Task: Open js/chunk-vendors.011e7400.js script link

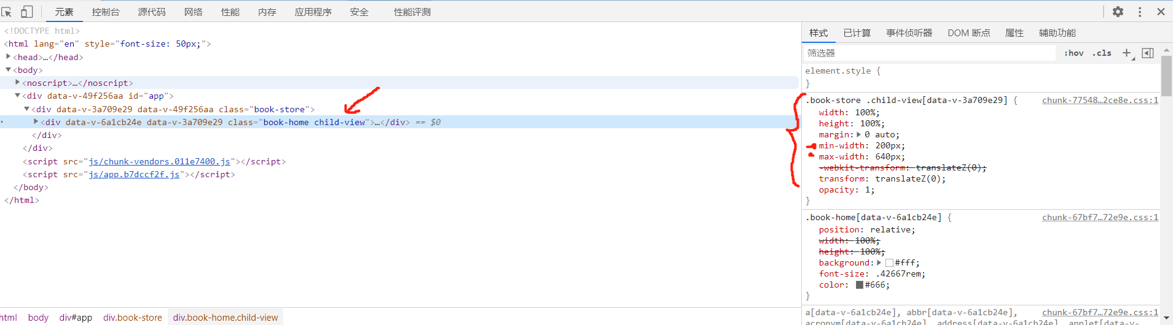Action: 159,161
